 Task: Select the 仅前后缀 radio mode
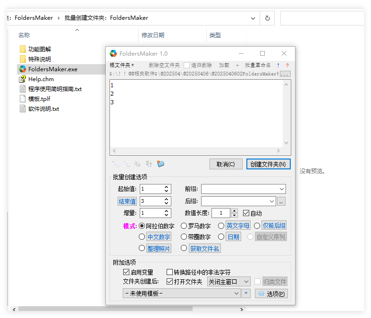point(257,226)
